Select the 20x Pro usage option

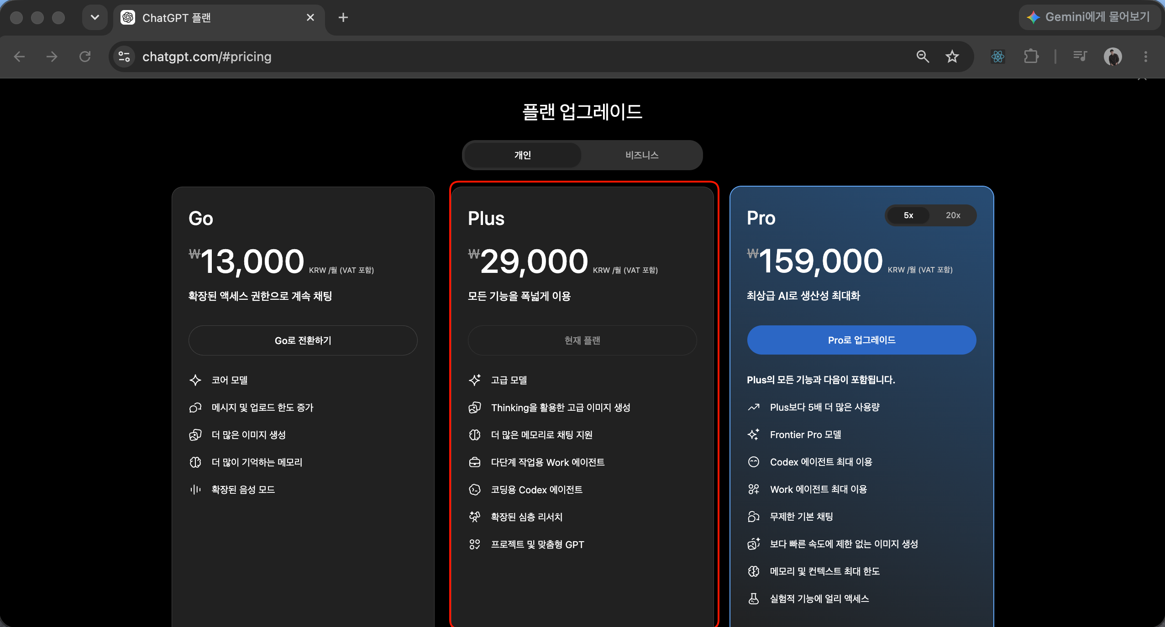pyautogui.click(x=953, y=215)
